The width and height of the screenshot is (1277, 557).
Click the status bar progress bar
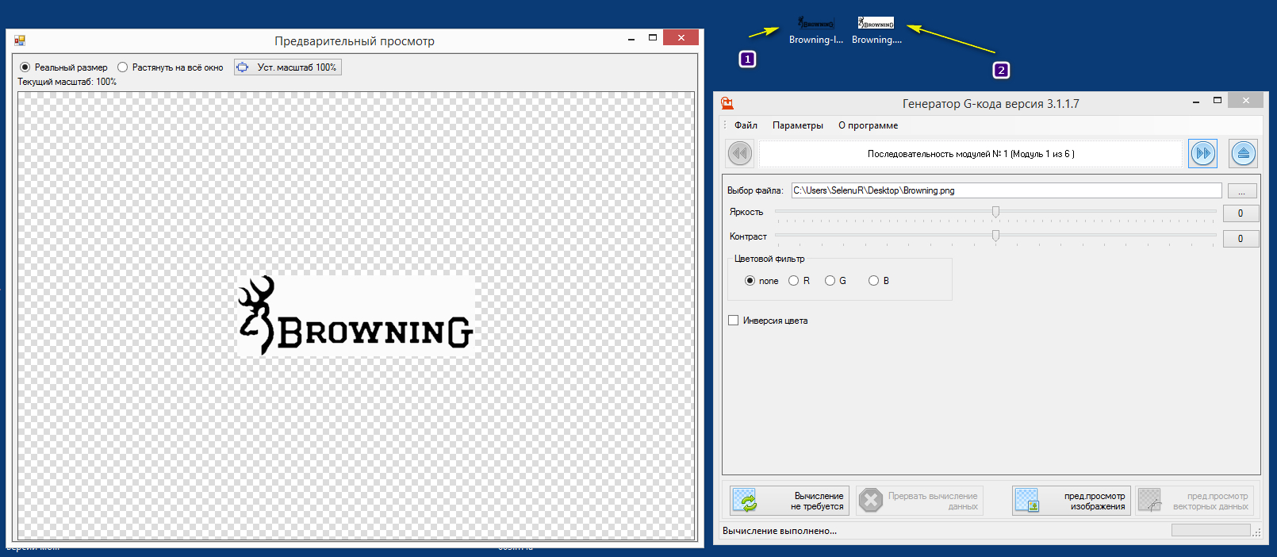(1210, 530)
